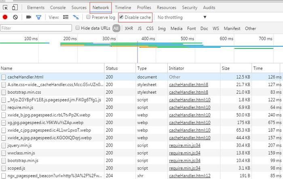This screenshot has width=283, height=179.
Task: Filter requests by CSS type
Action: click(150, 29)
